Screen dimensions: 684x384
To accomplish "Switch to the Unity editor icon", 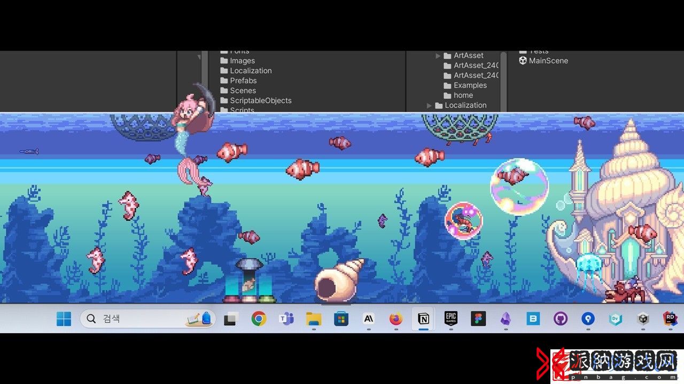I will (643, 319).
